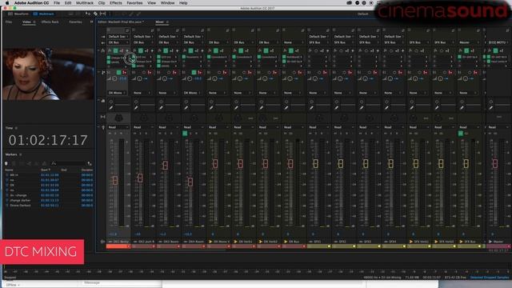
Task: Open EQ editor pencil on DX2 track strip
Action: 136,107
